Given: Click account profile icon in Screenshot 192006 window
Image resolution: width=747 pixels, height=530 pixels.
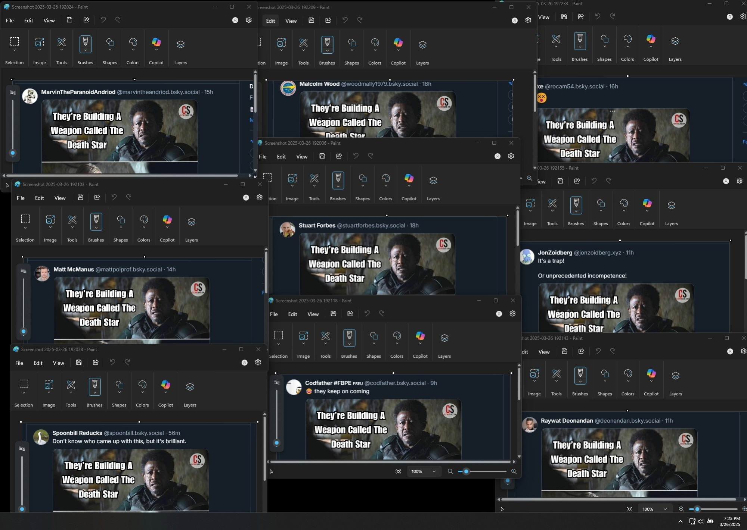Looking at the screenshot, I should click(x=498, y=157).
